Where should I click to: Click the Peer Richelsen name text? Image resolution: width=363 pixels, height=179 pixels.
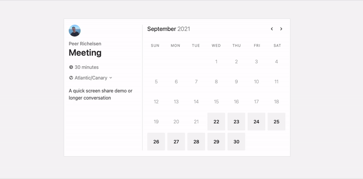(85, 44)
